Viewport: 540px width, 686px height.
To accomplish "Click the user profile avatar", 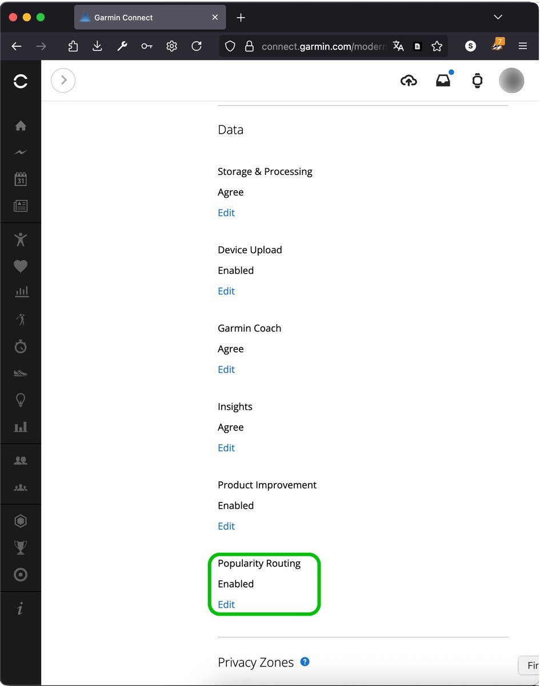I will [x=511, y=81].
